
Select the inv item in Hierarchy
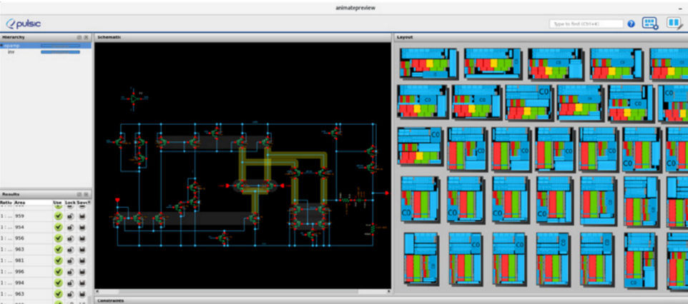point(11,51)
